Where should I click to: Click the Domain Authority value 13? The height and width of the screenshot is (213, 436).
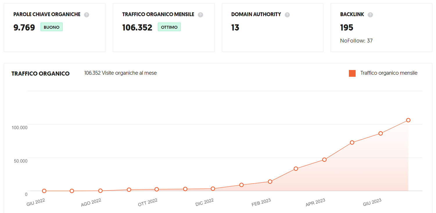pos(235,27)
